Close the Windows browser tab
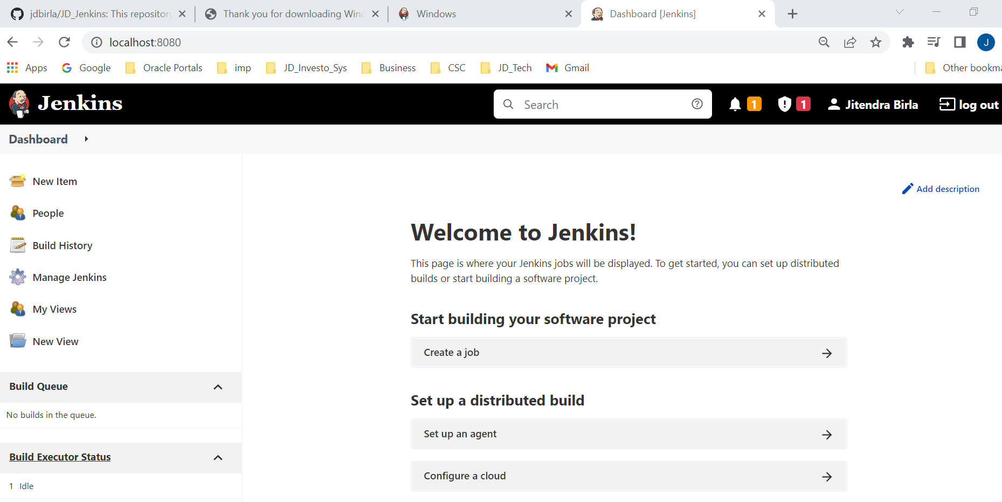The height and width of the screenshot is (502, 1002). pyautogui.click(x=569, y=14)
